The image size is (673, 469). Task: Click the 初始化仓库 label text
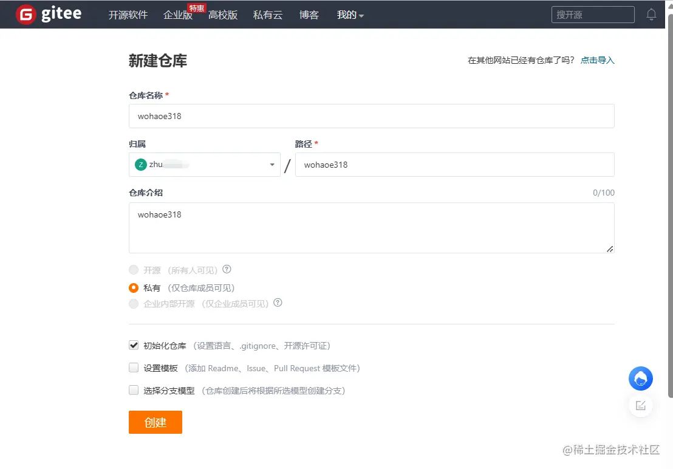click(165, 346)
